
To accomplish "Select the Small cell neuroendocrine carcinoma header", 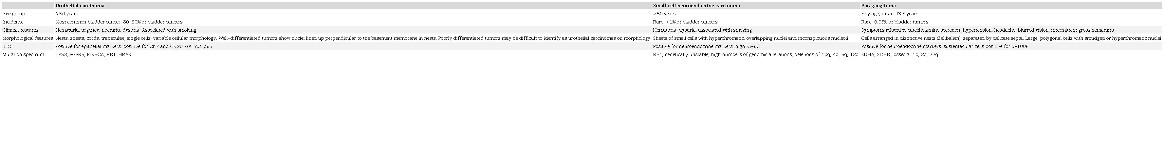I will (x=696, y=6).
